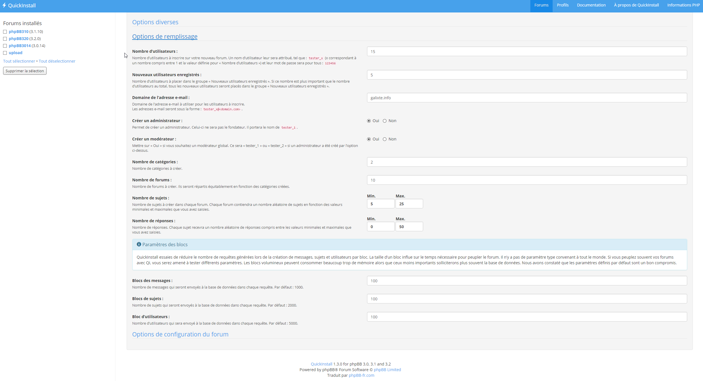Open the phpBB-fr.com footer link
This screenshot has width=703, height=381.
tap(361, 375)
